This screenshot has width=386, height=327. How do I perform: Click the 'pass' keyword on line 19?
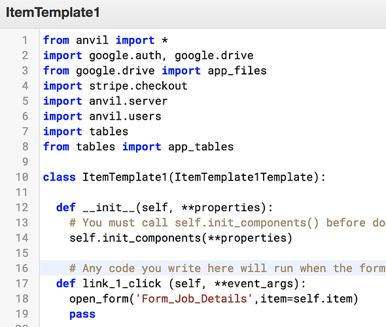click(82, 315)
